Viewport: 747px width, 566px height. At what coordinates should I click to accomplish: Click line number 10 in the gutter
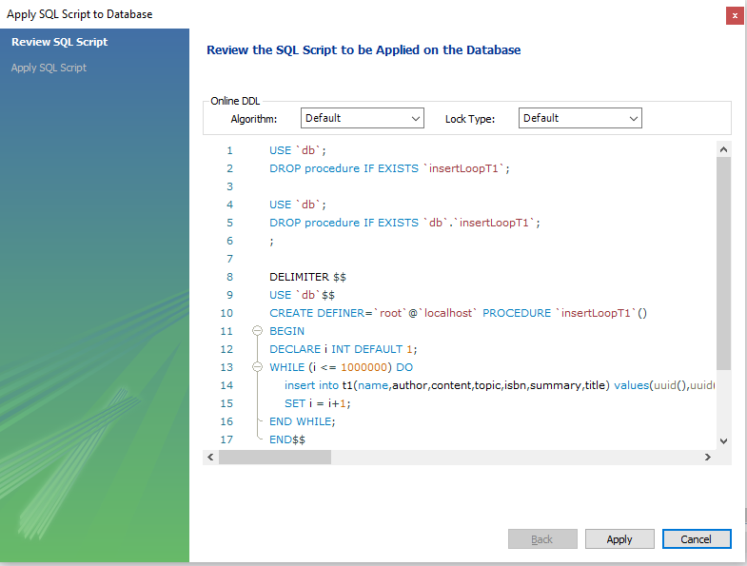point(226,313)
